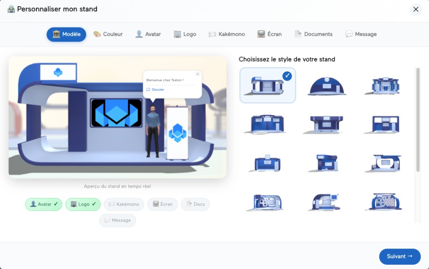Screen dimensions: 429x269
Task: Click the stand icon beside dialog title
Action: click(x=11, y=9)
